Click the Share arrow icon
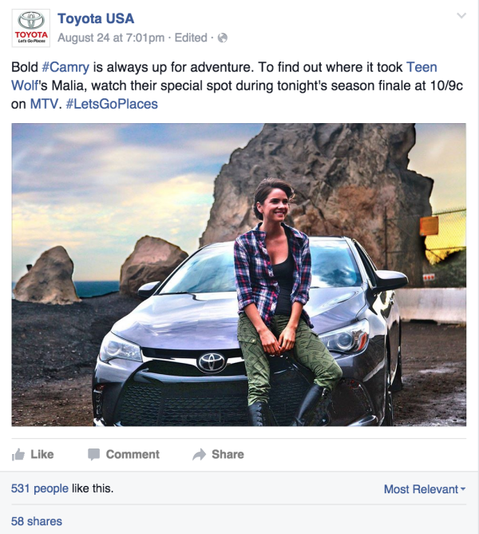 pos(200,454)
